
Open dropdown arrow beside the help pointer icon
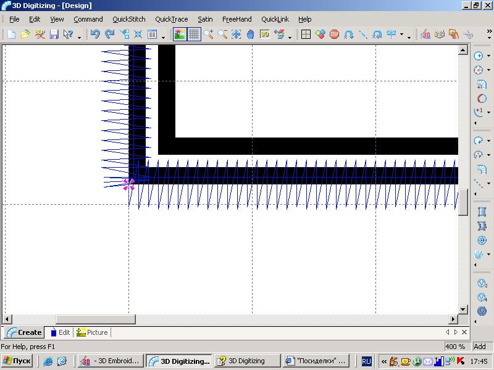79,38
